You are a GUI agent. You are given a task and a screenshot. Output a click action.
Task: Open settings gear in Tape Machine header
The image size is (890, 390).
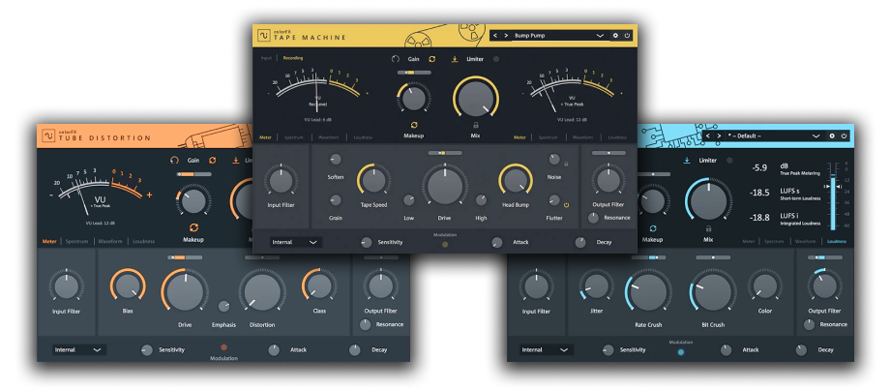tap(616, 36)
